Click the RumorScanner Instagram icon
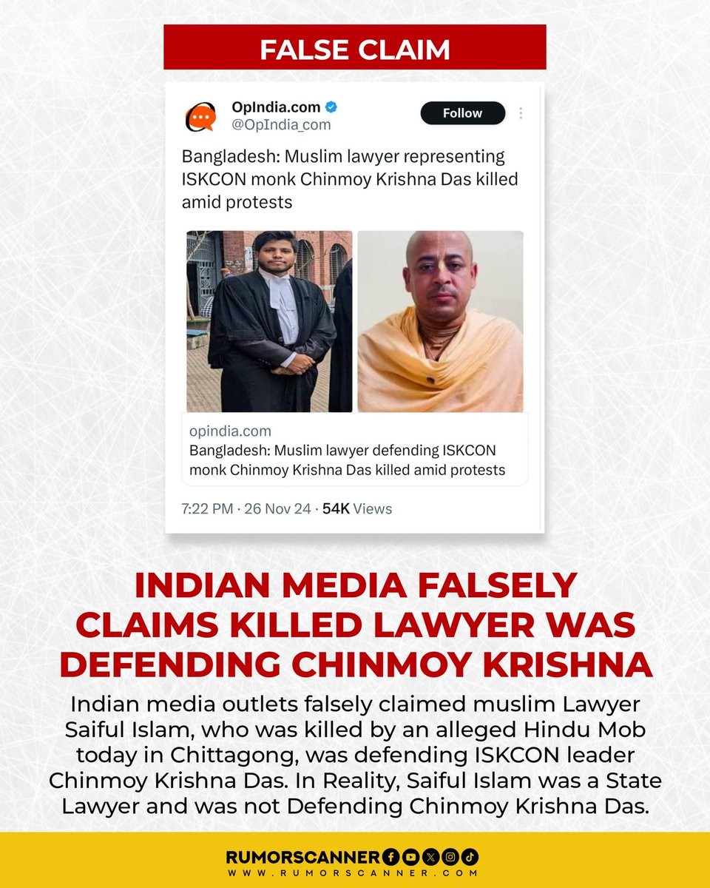This screenshot has height=888, width=710. point(451,857)
